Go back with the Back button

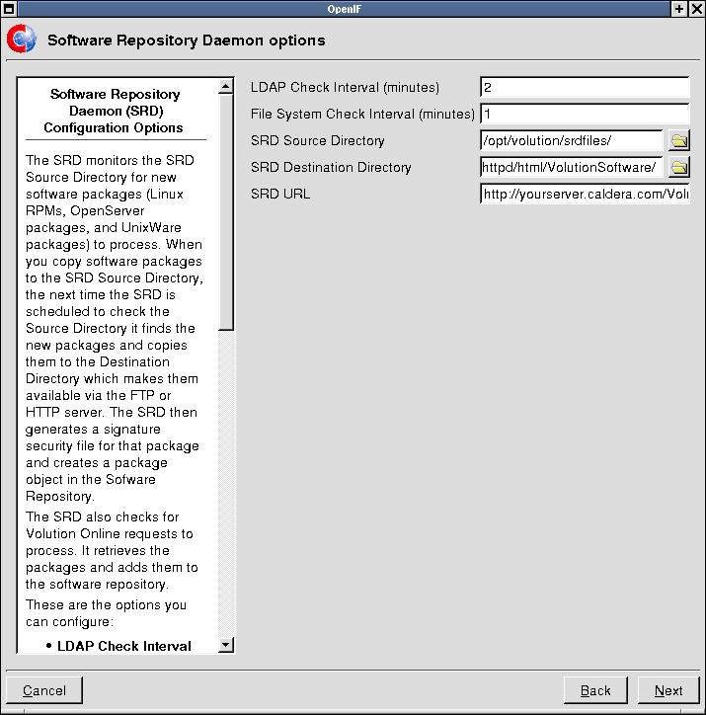pos(595,690)
